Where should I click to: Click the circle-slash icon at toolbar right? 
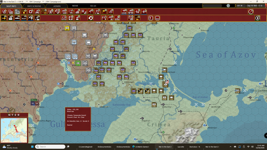pos(251,11)
